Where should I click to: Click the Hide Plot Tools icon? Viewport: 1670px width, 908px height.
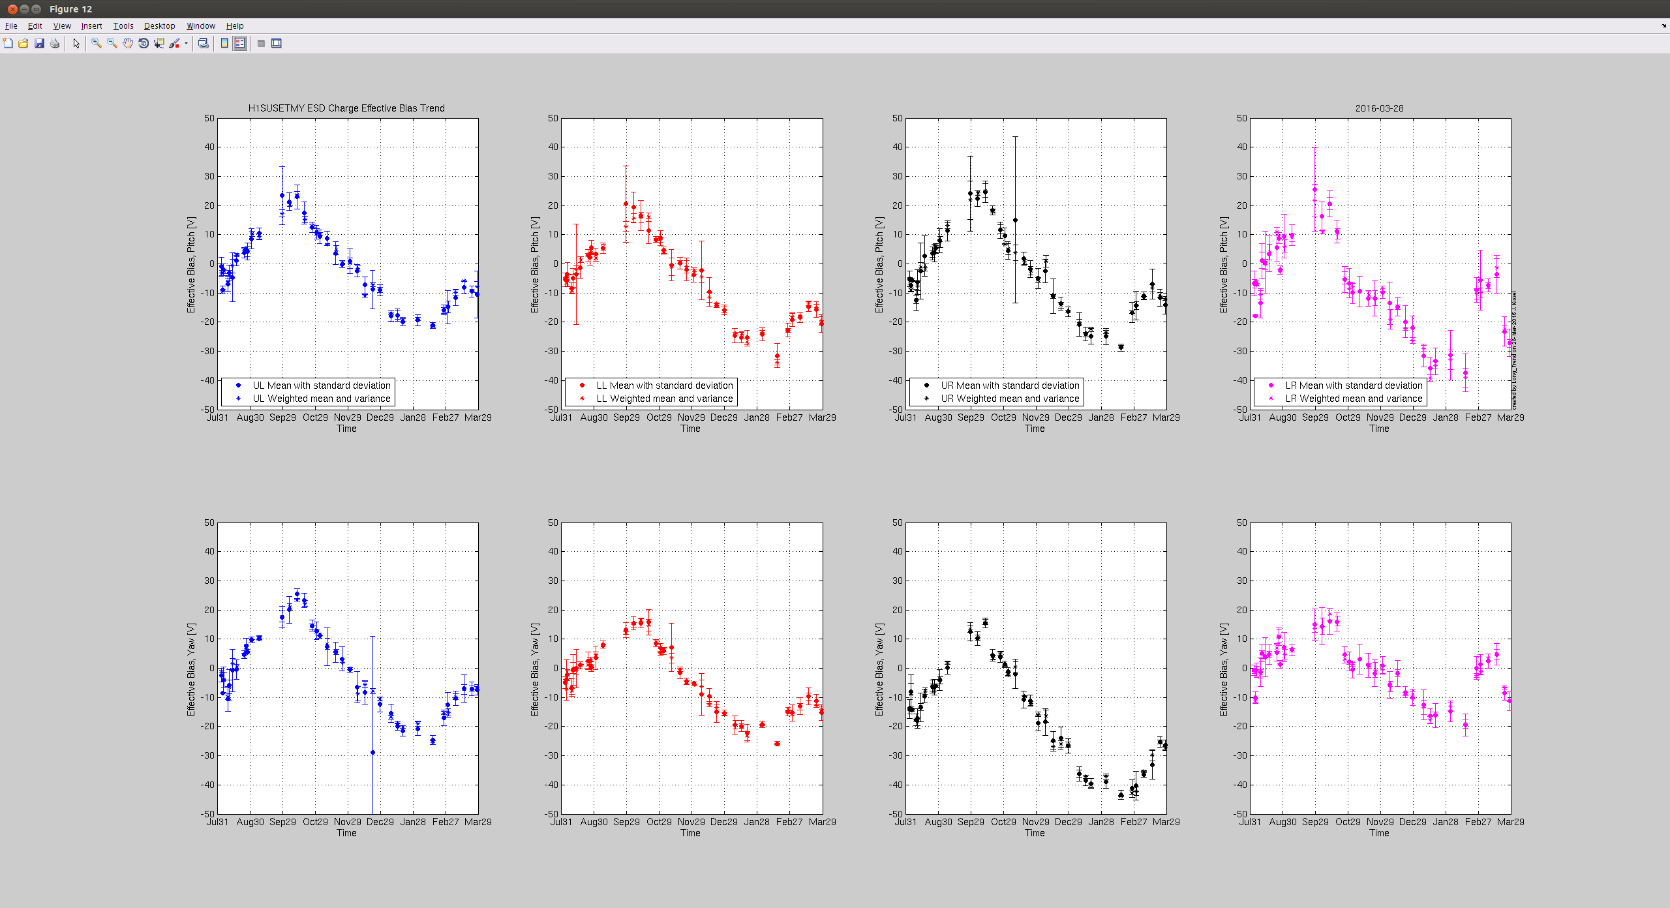pyautogui.click(x=261, y=43)
